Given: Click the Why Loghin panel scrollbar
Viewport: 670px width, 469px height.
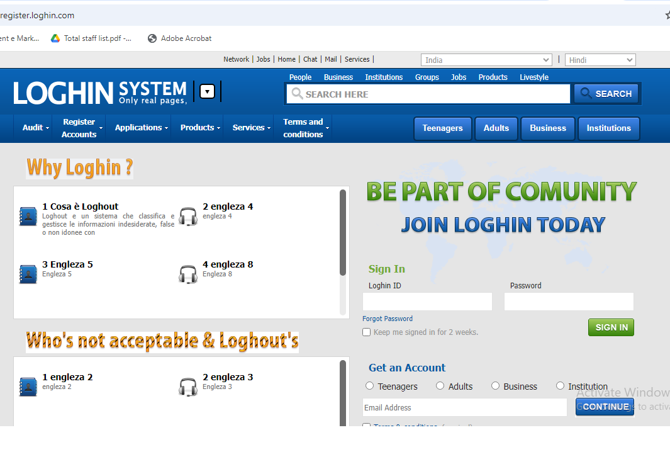Looking at the screenshot, I should (343, 233).
